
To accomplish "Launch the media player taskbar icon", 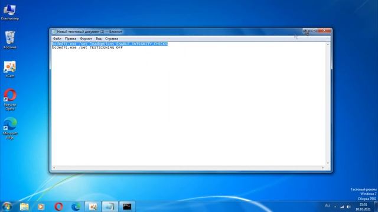I will tap(41, 207).
